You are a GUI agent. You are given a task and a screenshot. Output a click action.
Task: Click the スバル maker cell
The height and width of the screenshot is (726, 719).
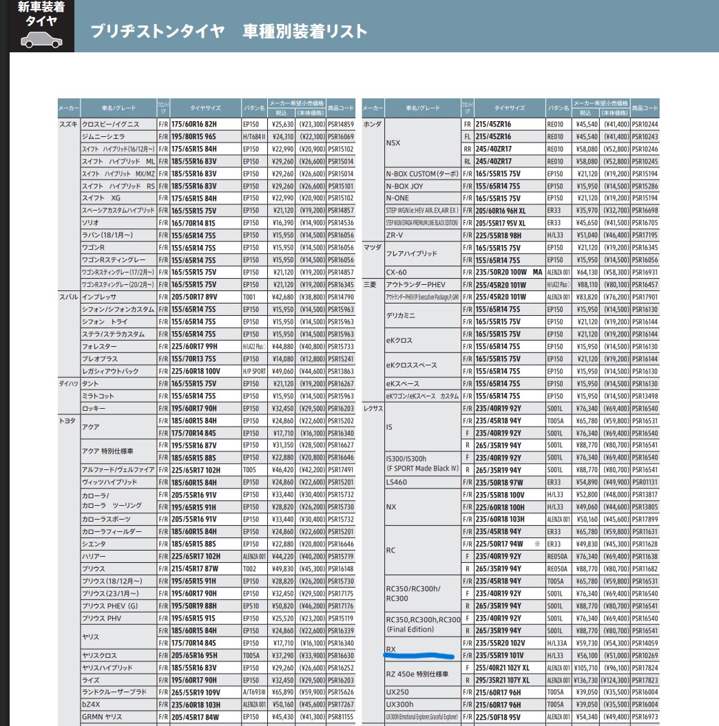click(69, 297)
